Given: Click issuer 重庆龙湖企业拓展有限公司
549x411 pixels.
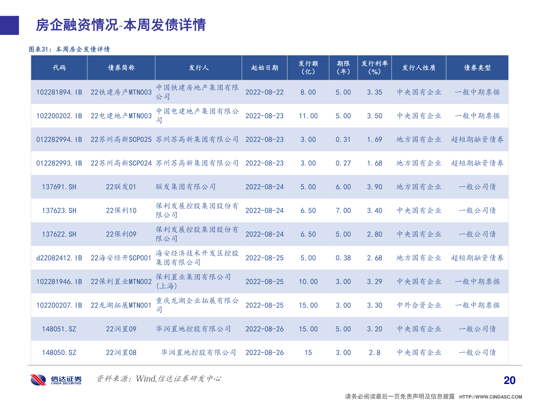Looking at the screenshot, I should pyautogui.click(x=197, y=305).
